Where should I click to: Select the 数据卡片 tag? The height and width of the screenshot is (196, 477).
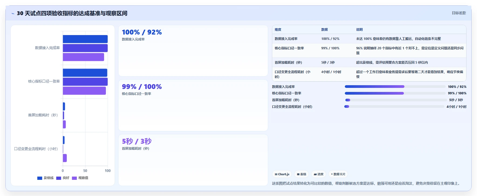(x=338, y=174)
